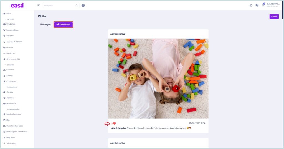Collapse the sidebar with the hamburger icon
This screenshot has height=149, width=284.
(39, 5)
